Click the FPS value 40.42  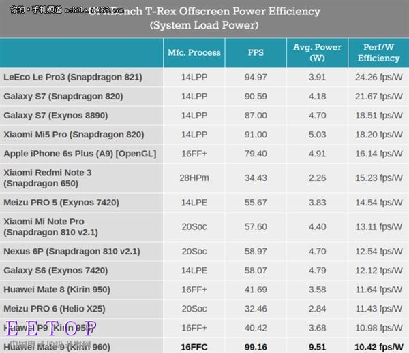(x=256, y=328)
